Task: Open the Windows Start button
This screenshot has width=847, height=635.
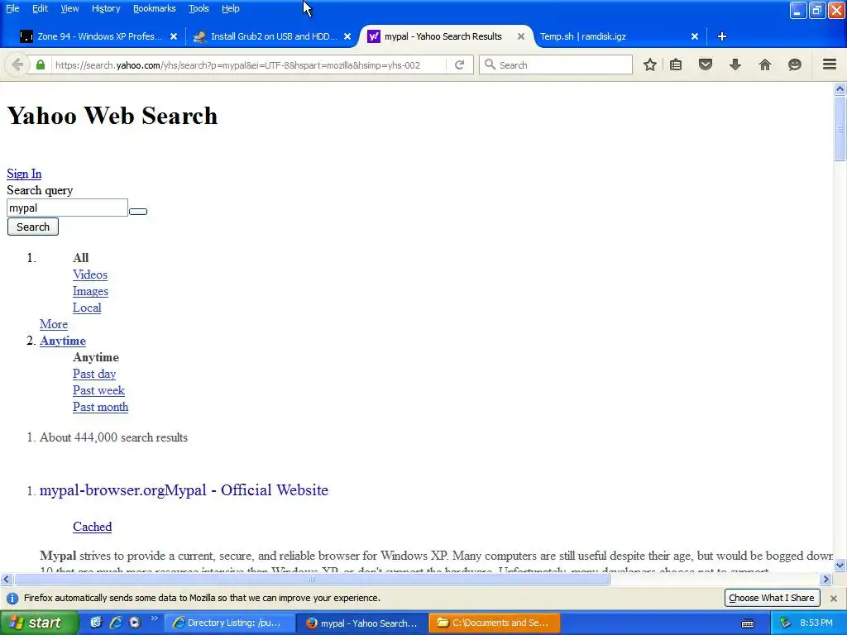Action: (40, 623)
